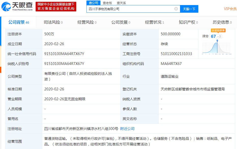This screenshot has width=237, height=149.
Task: Click the 天眼一下 search button
Action: pos(189,9)
